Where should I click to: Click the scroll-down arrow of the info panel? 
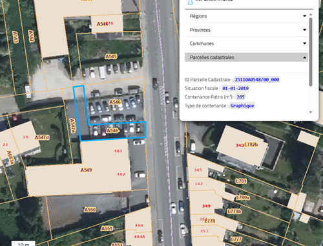point(311,112)
